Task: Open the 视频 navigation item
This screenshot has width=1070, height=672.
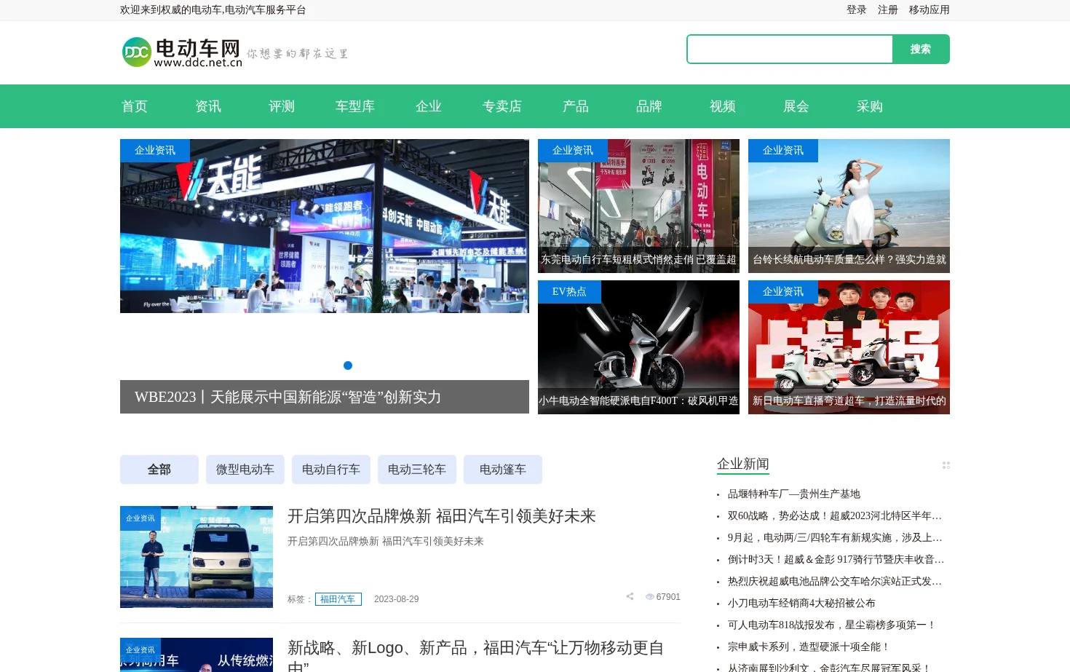Action: [x=723, y=106]
